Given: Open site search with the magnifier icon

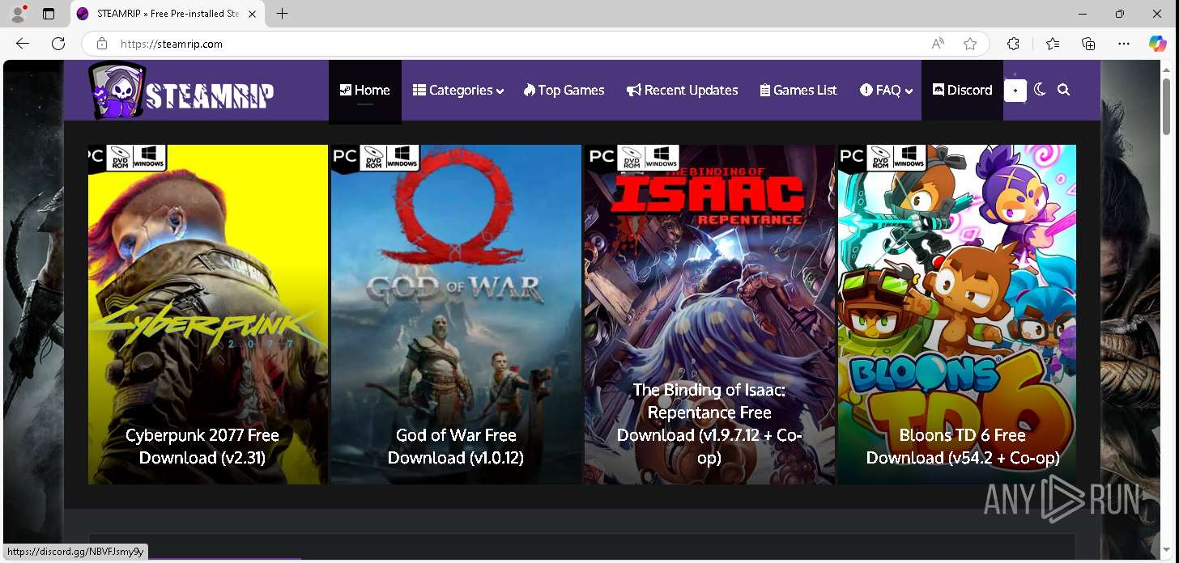Looking at the screenshot, I should pyautogui.click(x=1064, y=91).
